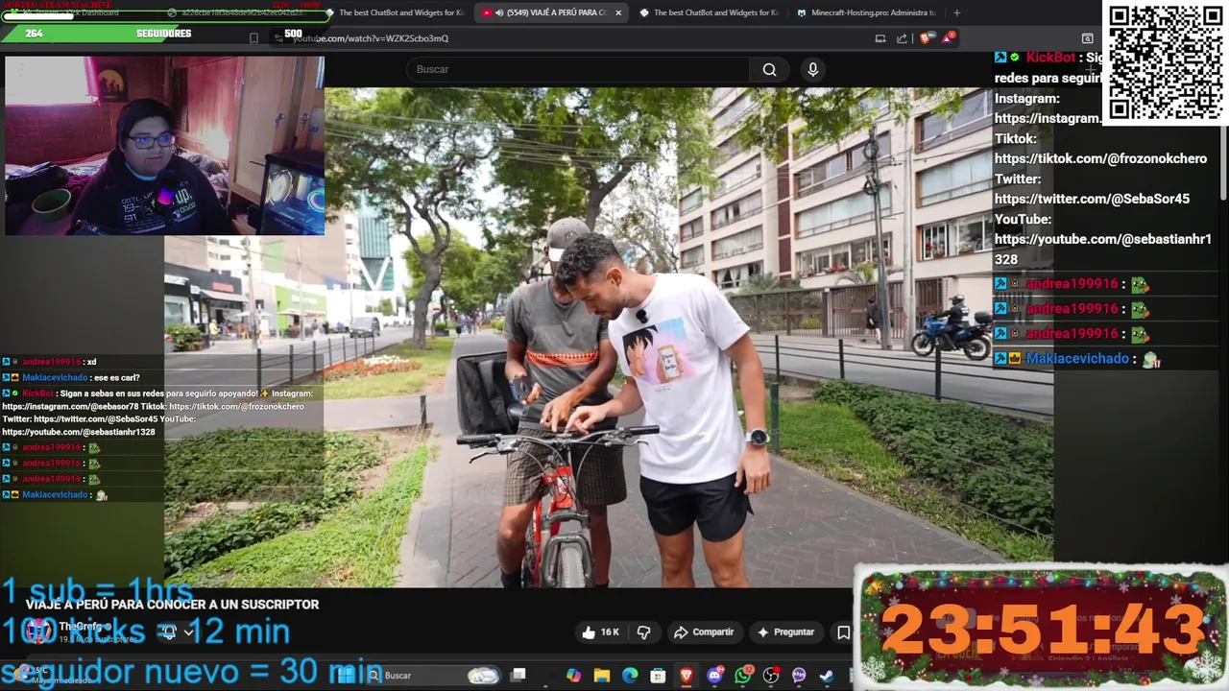Image resolution: width=1229 pixels, height=691 pixels.
Task: Activate voice search microphone icon
Action: pos(813,69)
